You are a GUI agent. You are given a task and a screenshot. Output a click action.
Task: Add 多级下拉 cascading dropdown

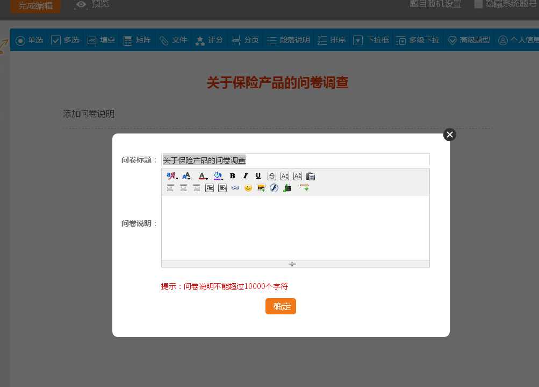point(418,40)
